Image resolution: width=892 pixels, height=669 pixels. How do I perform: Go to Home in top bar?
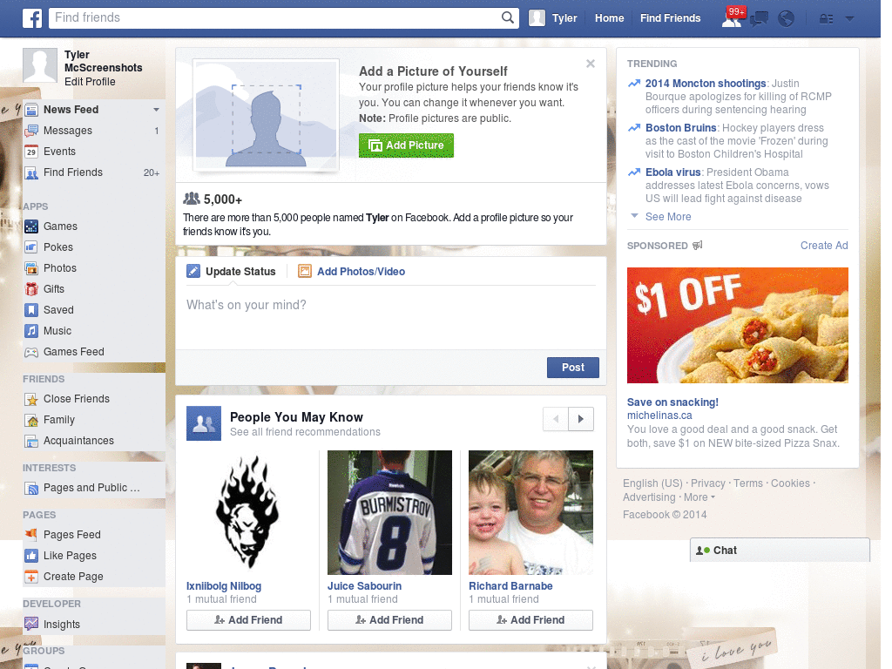tap(609, 18)
